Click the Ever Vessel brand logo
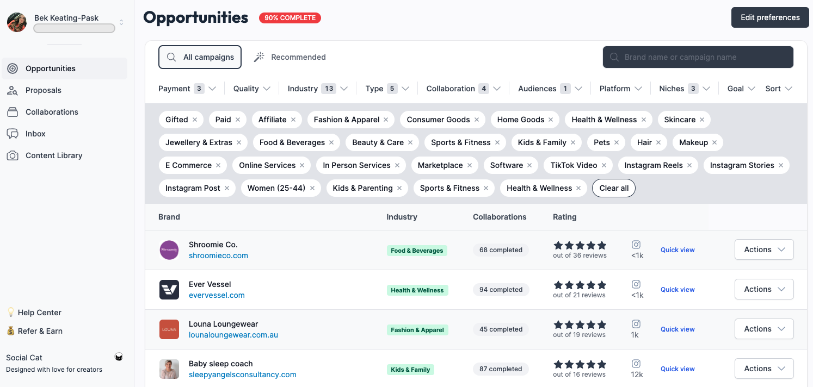813x387 pixels. point(169,290)
